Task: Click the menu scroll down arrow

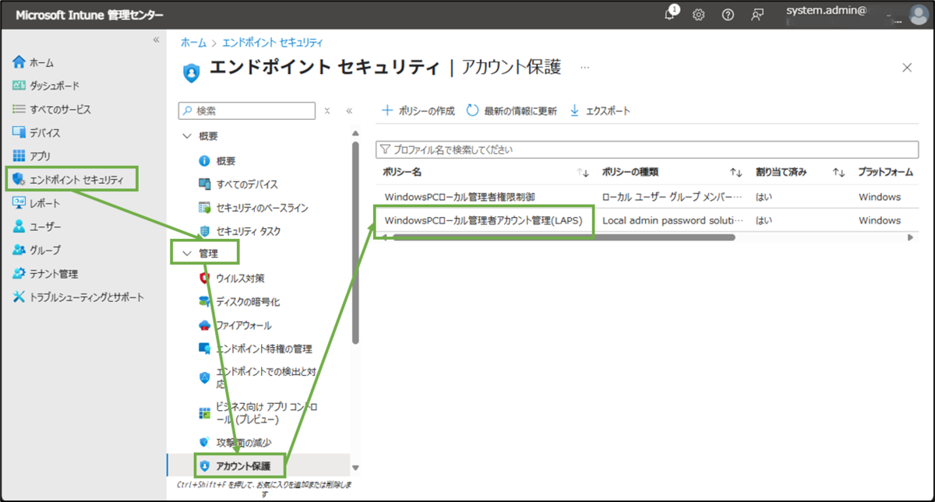Action: click(x=355, y=468)
